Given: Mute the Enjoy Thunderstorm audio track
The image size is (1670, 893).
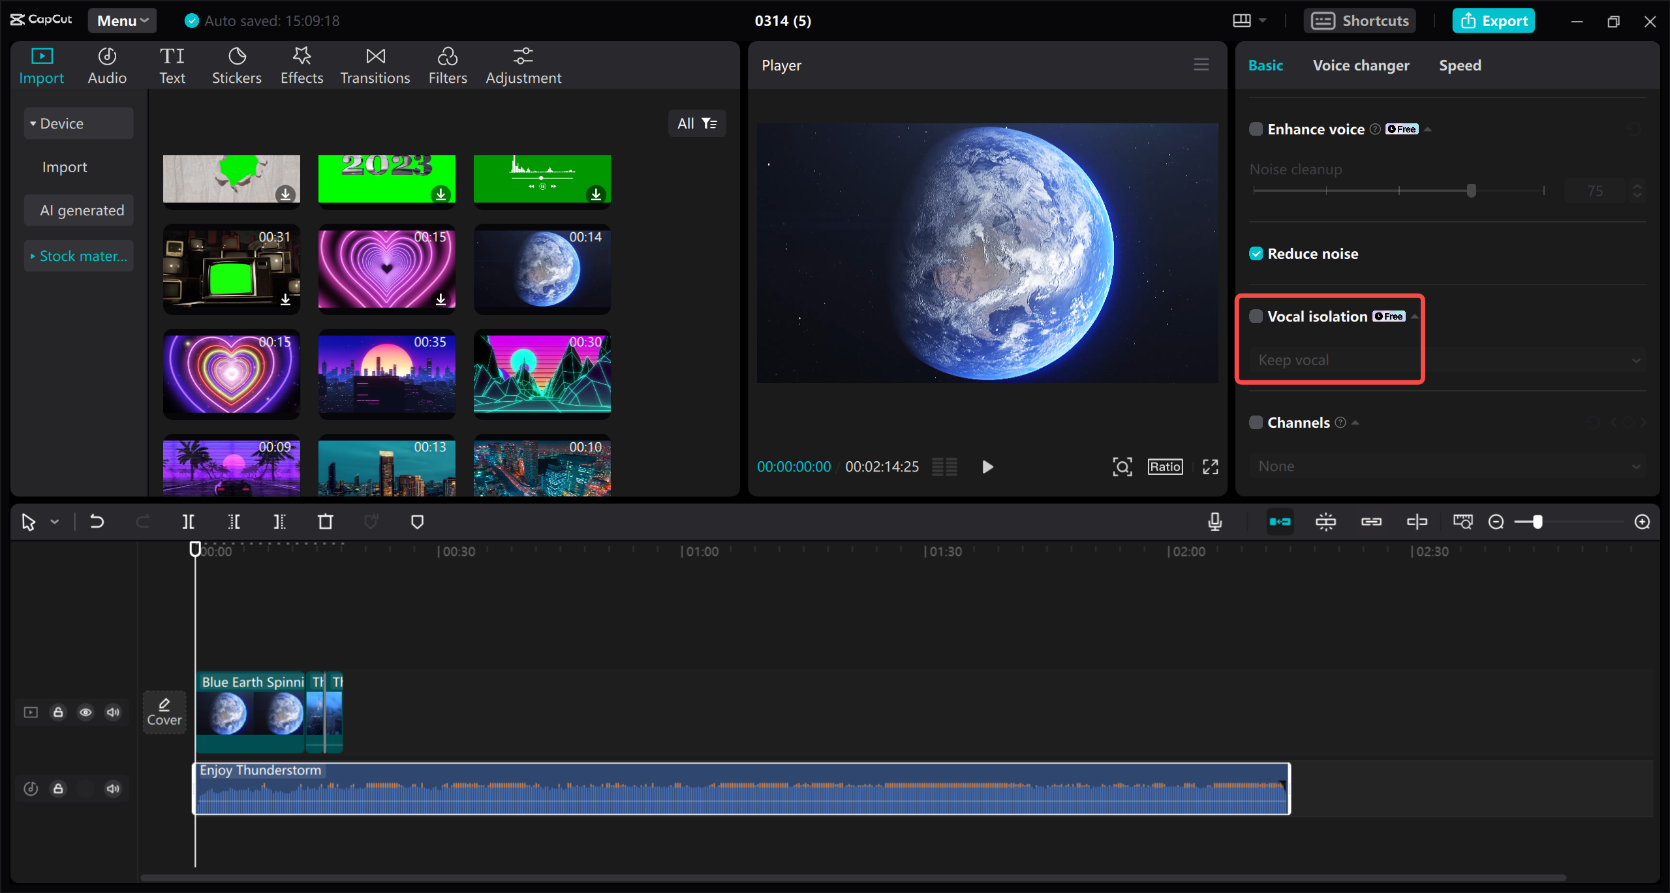Looking at the screenshot, I should click(112, 788).
